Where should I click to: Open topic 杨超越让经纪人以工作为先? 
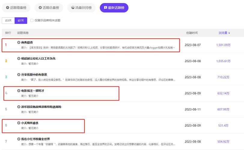click(x=38, y=58)
